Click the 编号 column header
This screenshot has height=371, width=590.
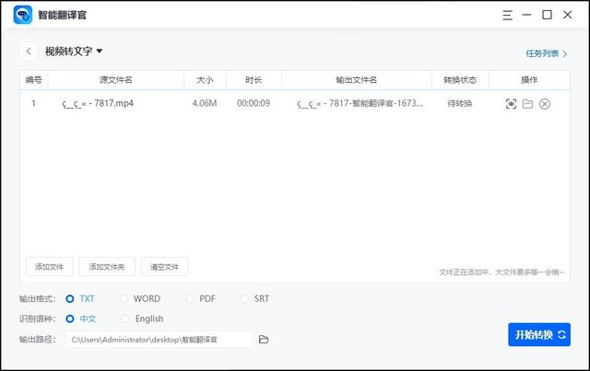pyautogui.click(x=34, y=80)
